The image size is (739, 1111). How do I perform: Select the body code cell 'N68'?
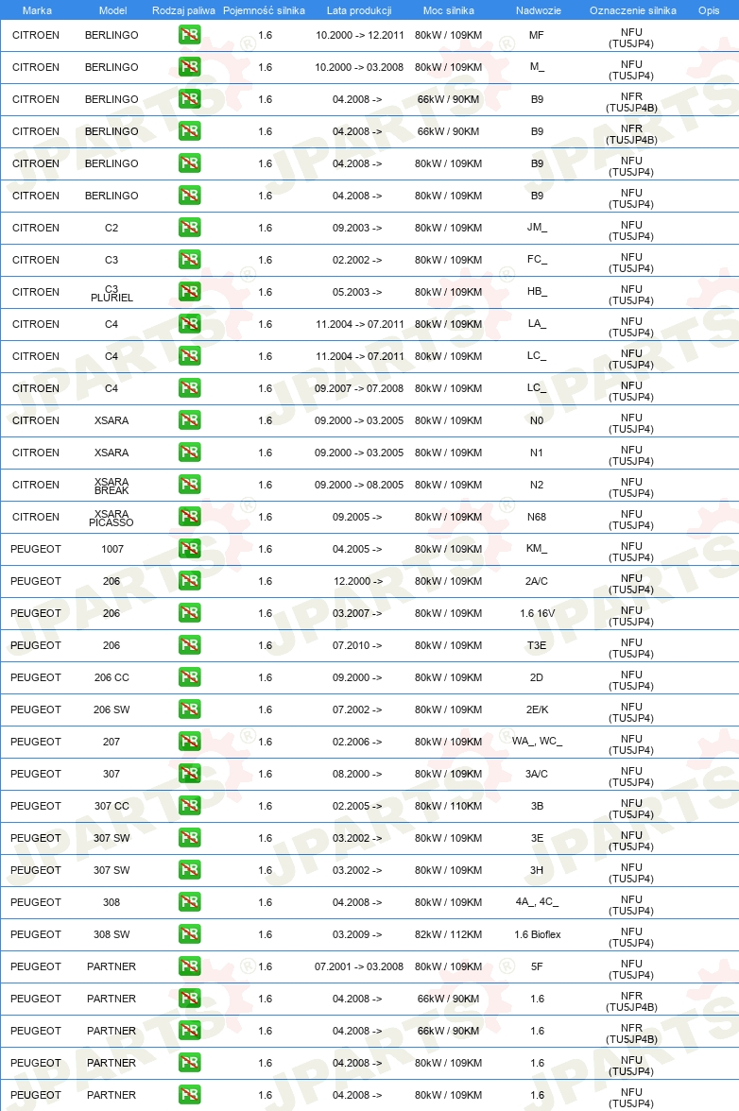point(537,517)
